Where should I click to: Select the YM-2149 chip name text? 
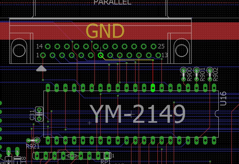tap(138, 114)
